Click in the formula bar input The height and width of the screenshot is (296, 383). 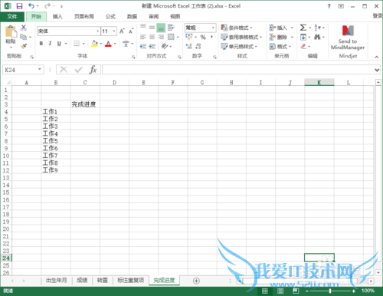tap(238, 70)
